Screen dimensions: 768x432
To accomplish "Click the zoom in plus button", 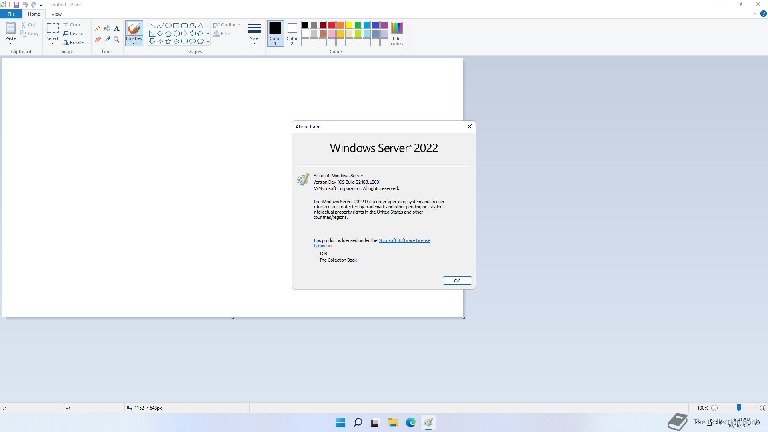I will click(x=763, y=408).
